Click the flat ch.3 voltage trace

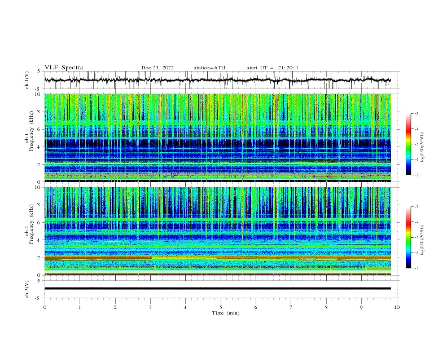pos(217,289)
